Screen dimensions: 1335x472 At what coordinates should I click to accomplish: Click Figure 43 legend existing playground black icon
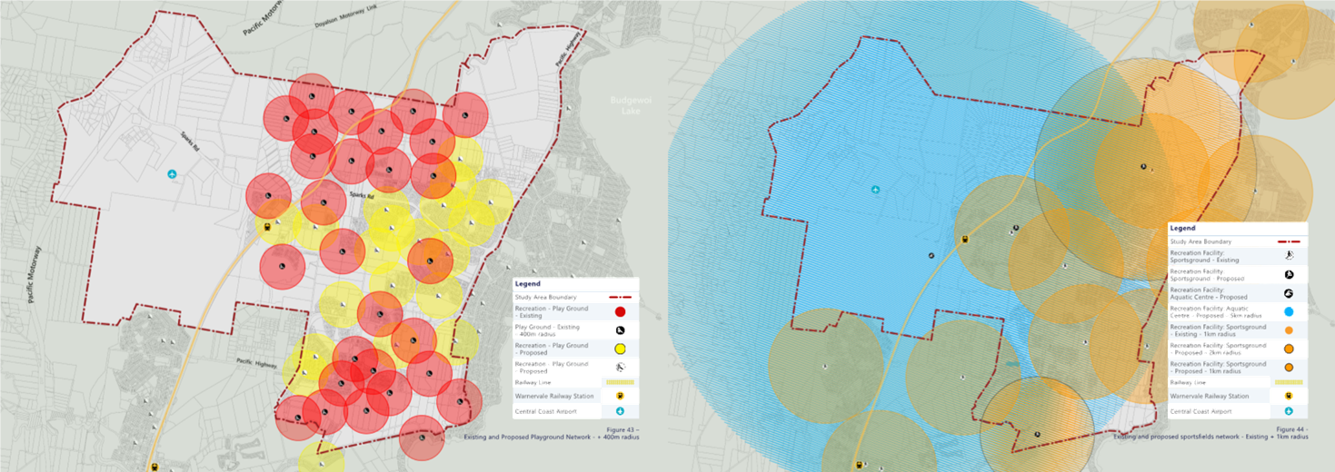tap(620, 330)
